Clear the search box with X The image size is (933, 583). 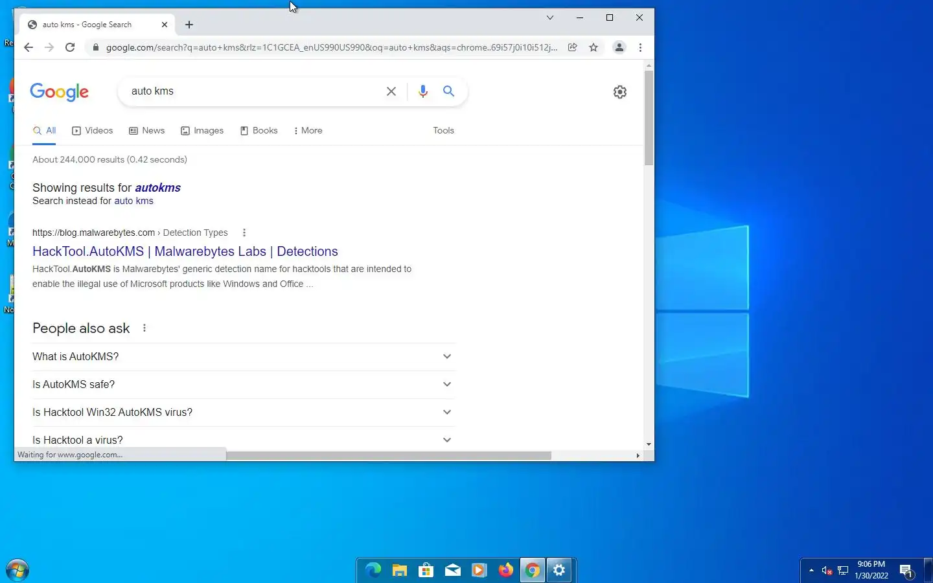pyautogui.click(x=391, y=91)
